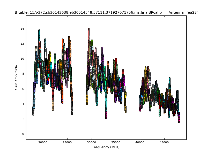This screenshot has height=155, width=207.
Task: Click the 30000 tick label on x-axis
Action: 92,142
